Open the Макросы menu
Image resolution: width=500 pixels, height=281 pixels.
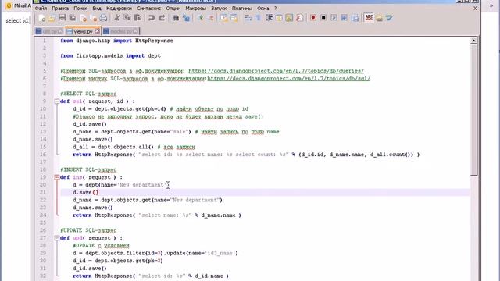coord(196,9)
